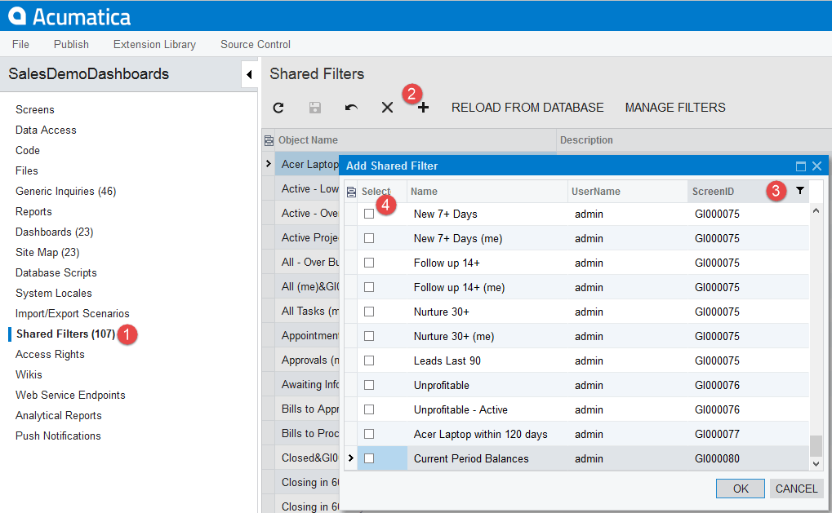Open the Reports section
The height and width of the screenshot is (513, 832).
(33, 211)
